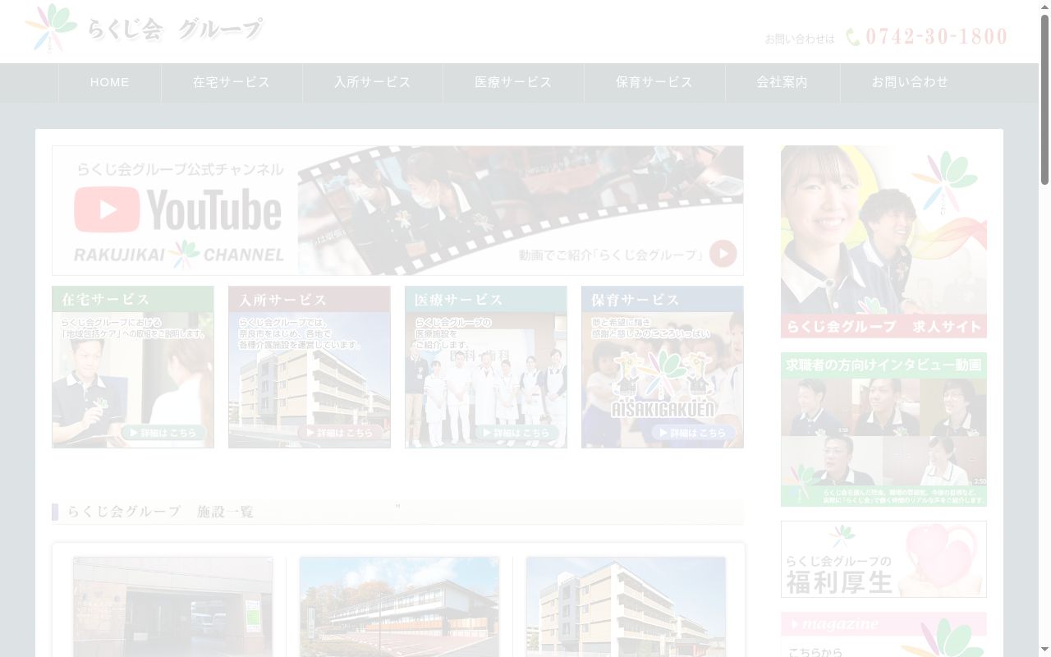Open the 福利厚生 sidebar banner
Viewport: 1051px width, 657px height.
tap(883, 559)
